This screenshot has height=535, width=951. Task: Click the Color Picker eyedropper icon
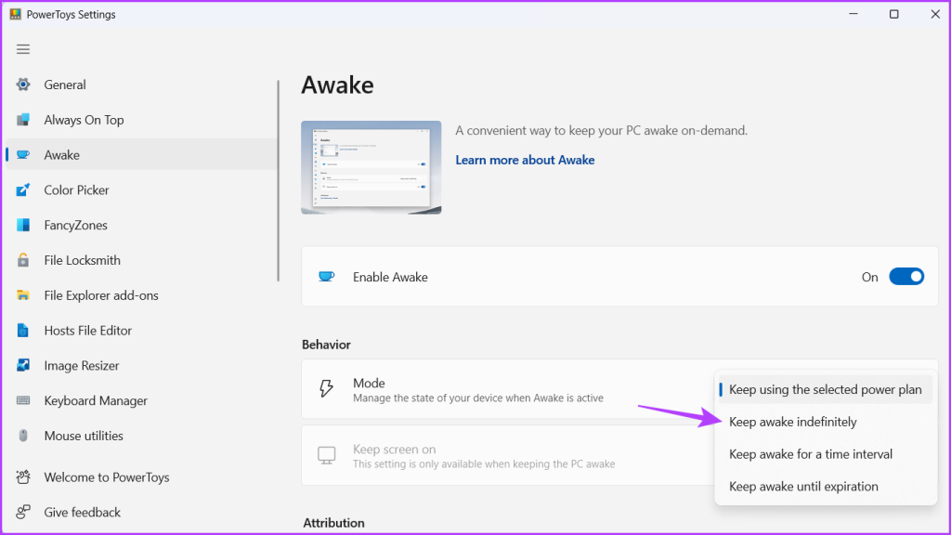click(23, 189)
